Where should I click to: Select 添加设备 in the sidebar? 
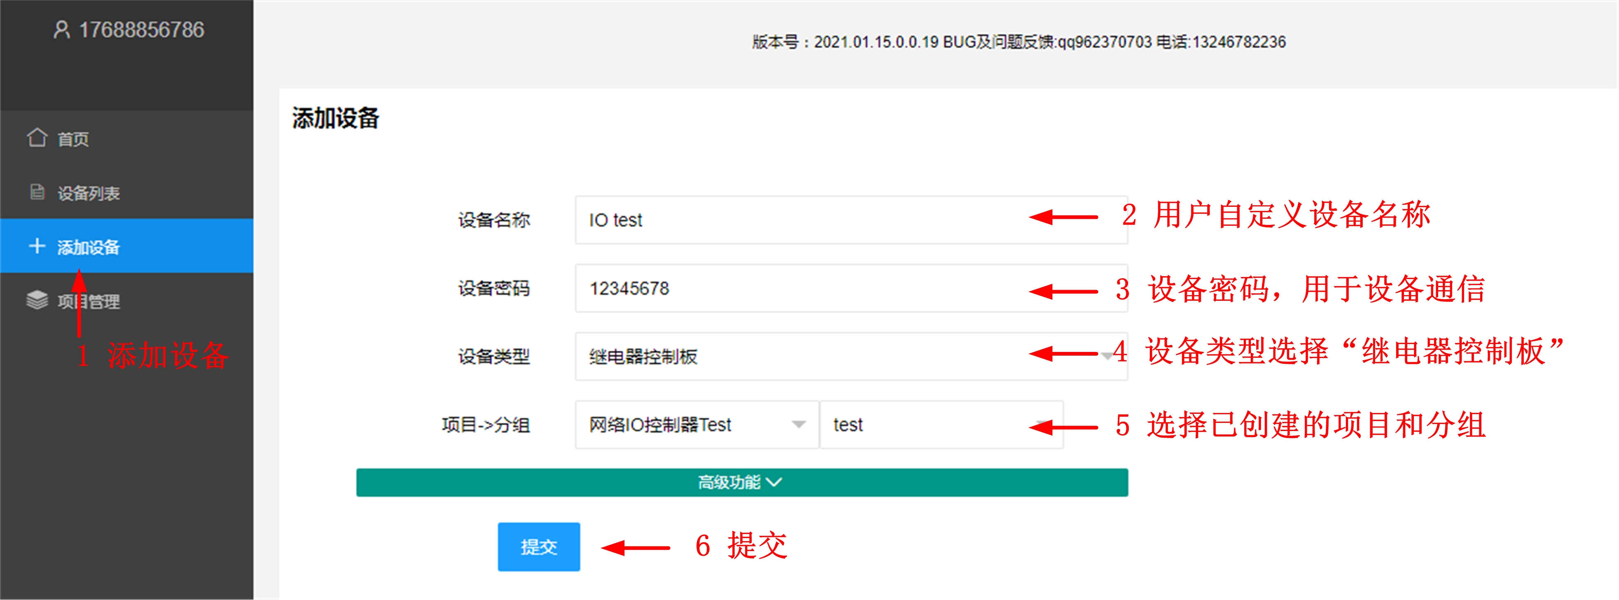89,247
